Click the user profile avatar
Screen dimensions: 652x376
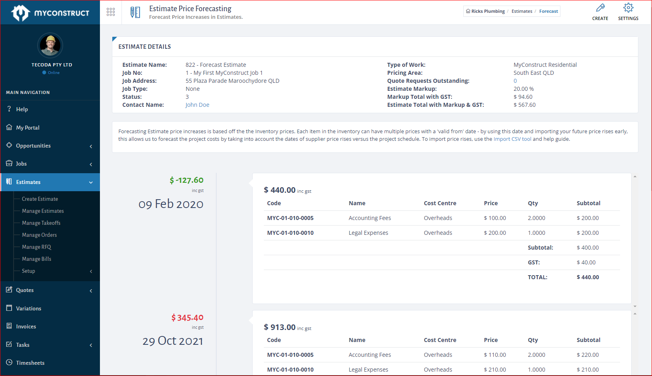pyautogui.click(x=50, y=45)
